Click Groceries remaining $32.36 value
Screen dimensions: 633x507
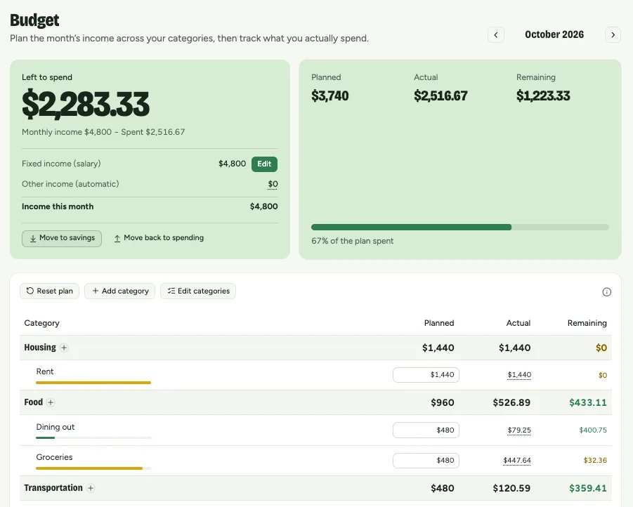[595, 461]
